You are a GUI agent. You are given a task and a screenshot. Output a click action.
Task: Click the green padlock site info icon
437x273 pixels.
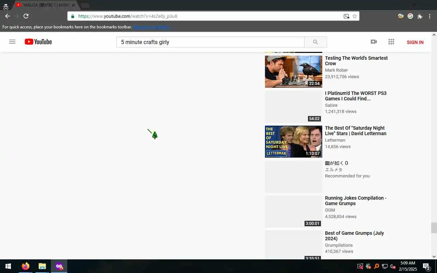point(72,16)
